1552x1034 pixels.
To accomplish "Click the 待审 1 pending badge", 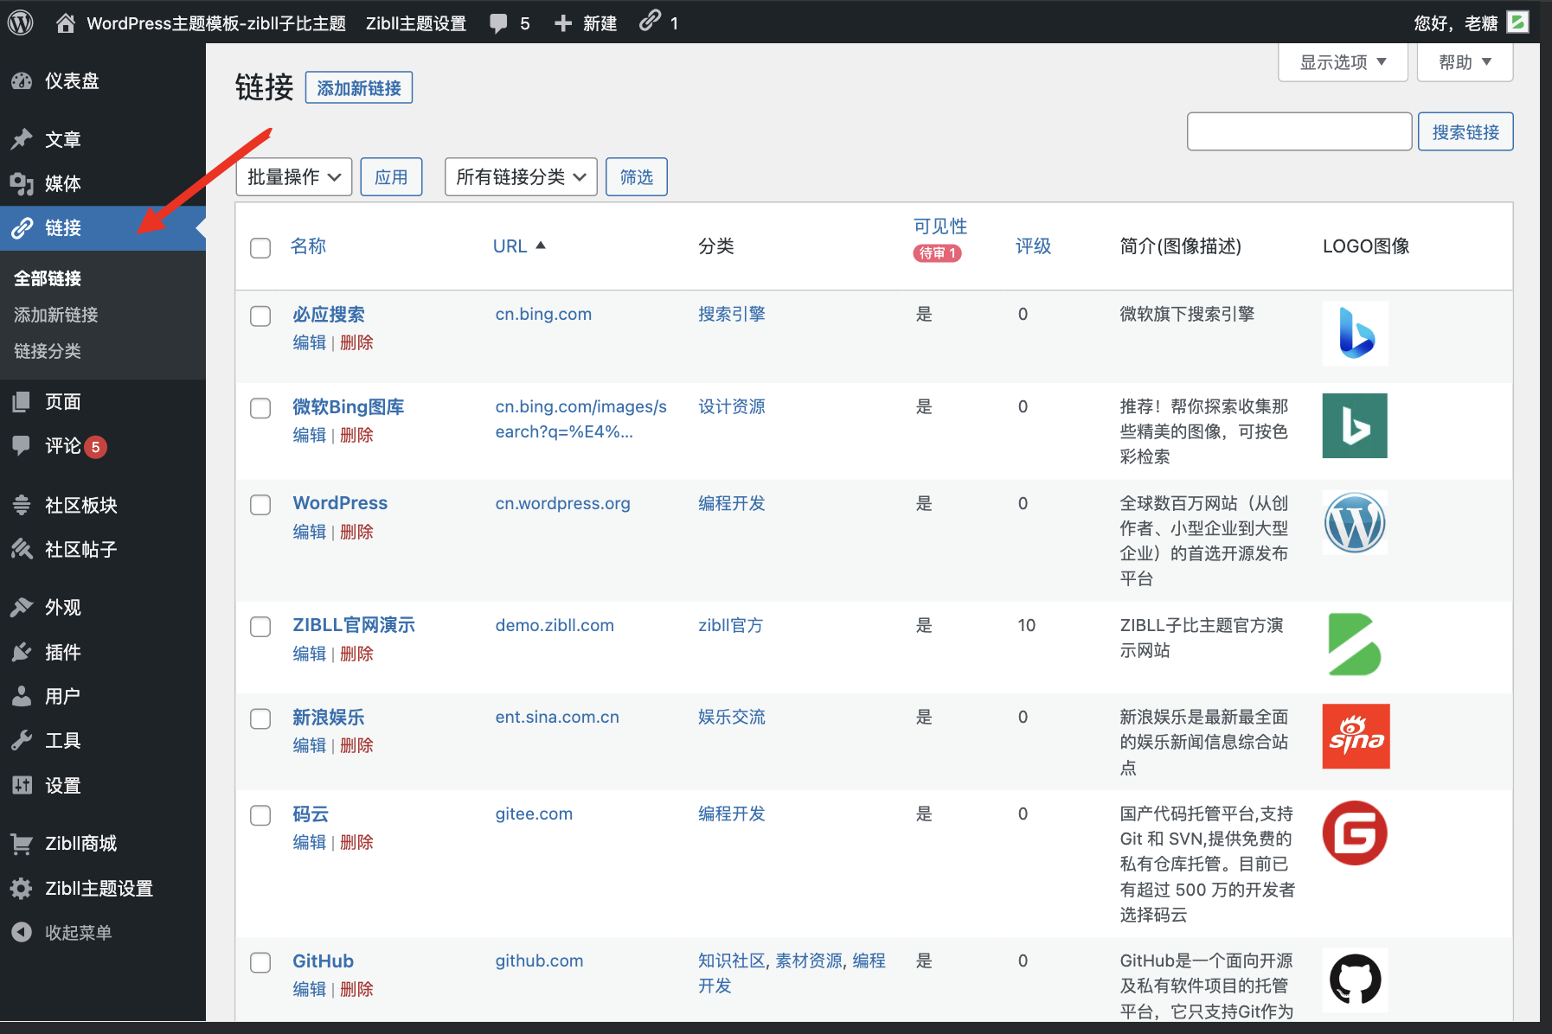I will pos(937,253).
